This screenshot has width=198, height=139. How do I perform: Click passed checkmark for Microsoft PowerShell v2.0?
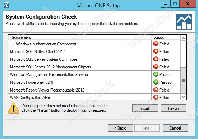(156, 82)
